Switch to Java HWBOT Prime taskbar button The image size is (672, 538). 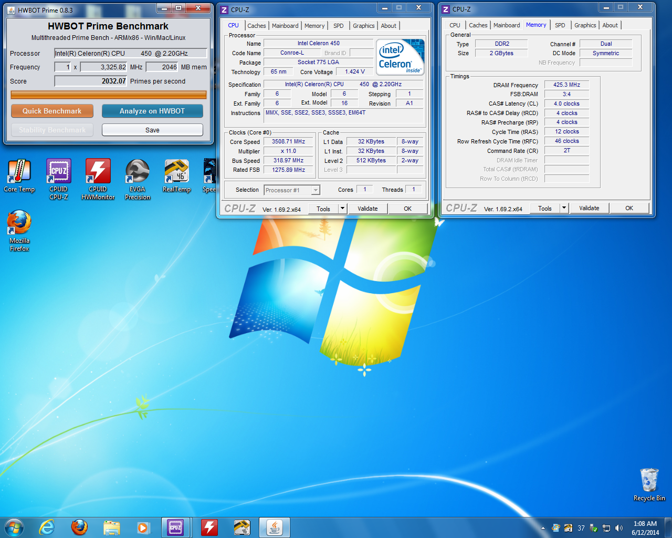click(x=275, y=527)
